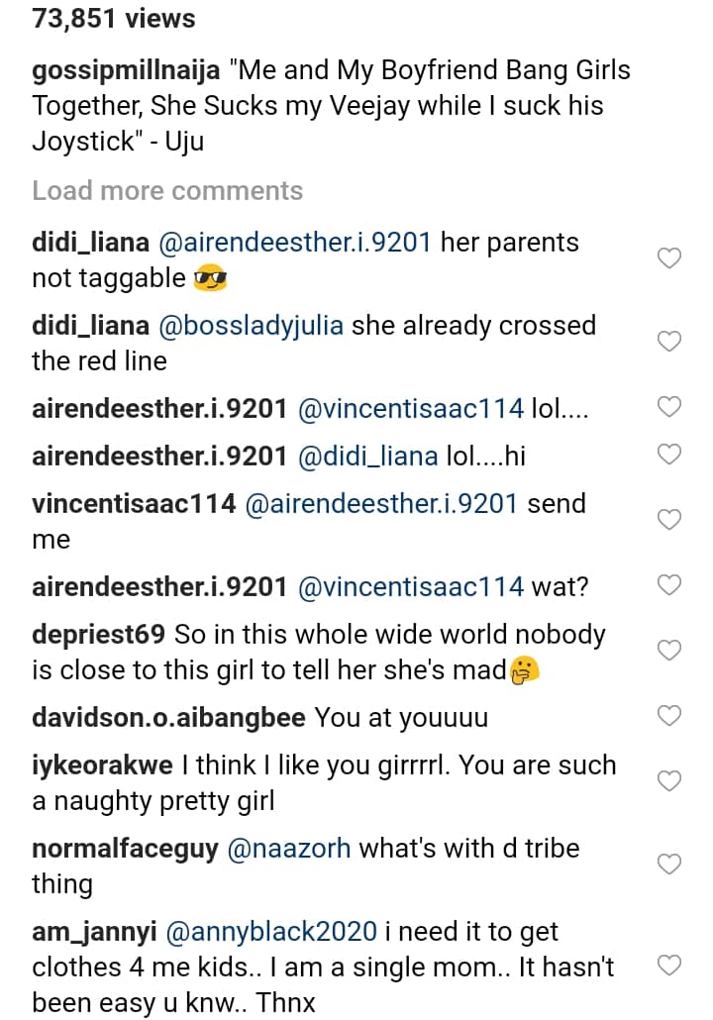
Task: Open the @bossladyjulia mention
Action: 251,325
